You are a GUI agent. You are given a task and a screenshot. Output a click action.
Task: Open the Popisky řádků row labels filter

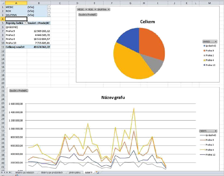(25, 23)
